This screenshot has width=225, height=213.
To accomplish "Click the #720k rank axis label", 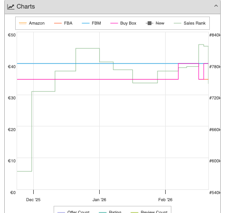I will (x=215, y=98).
